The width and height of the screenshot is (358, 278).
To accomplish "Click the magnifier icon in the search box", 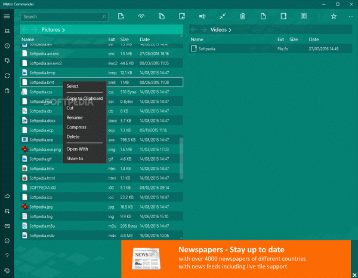I will click(104, 17).
